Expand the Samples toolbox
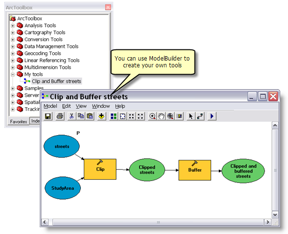This screenshot has width=288, height=234. [x=13, y=89]
